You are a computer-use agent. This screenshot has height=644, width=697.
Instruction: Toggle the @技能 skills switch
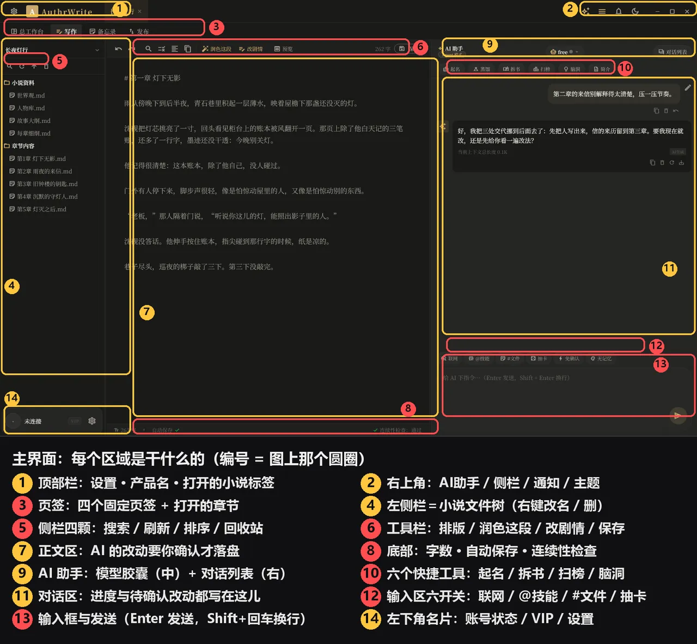point(479,359)
